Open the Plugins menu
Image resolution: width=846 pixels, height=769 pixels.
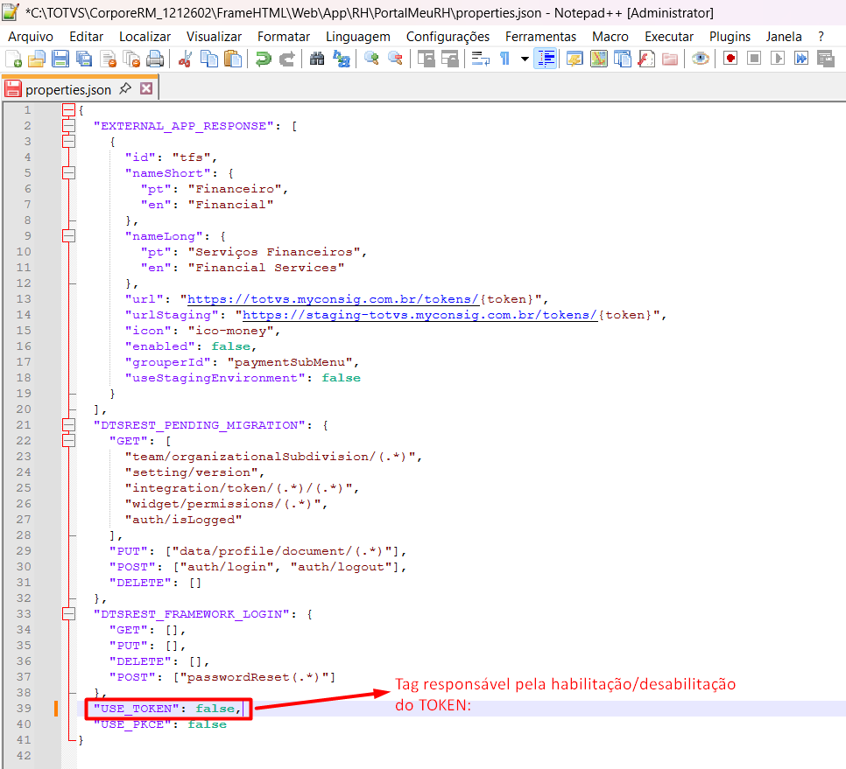pos(730,37)
